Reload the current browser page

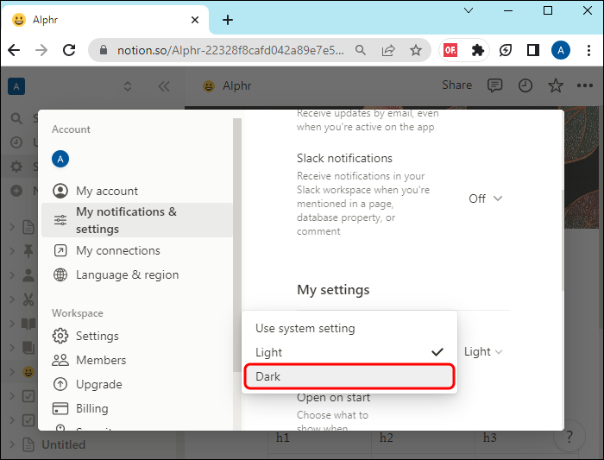pos(69,50)
